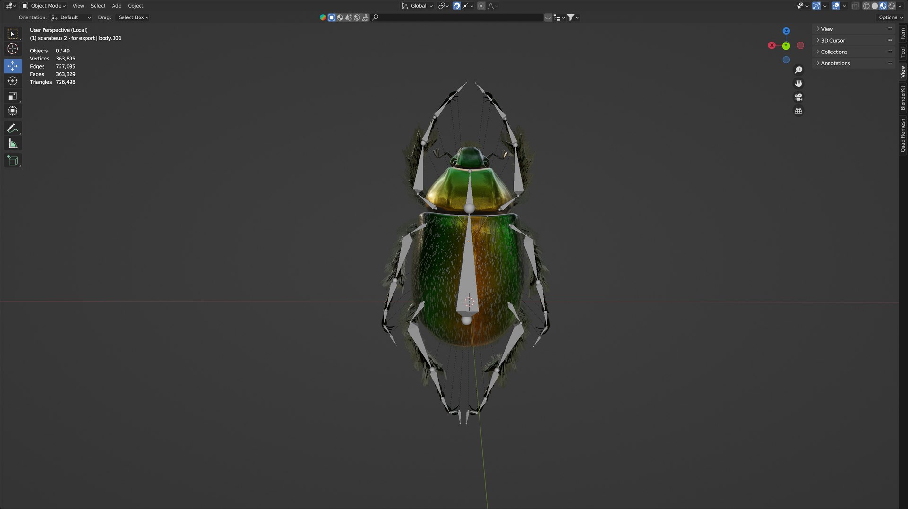Open the editor type selector icon

(x=10, y=6)
